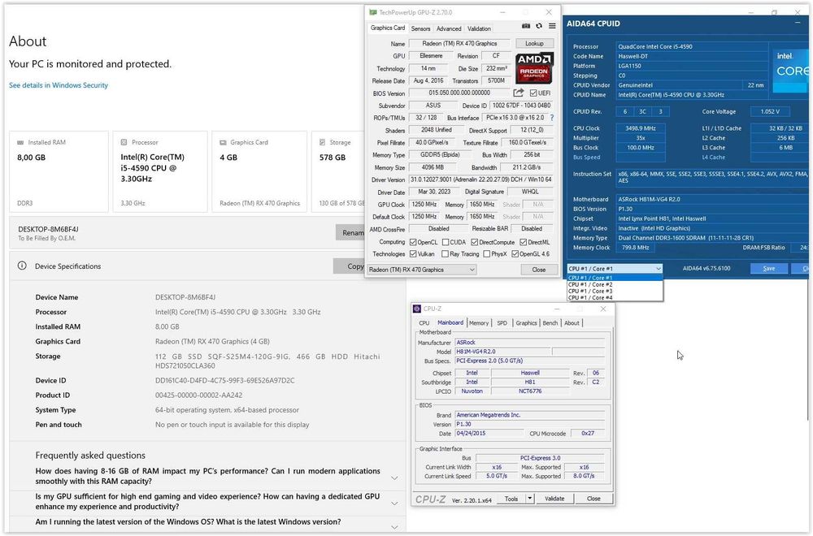
Task: Click the Lookup button in GPU-Z
Action: 534,44
